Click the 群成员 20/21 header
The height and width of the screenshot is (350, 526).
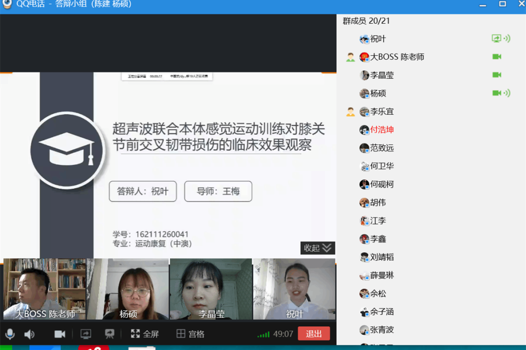click(x=366, y=21)
